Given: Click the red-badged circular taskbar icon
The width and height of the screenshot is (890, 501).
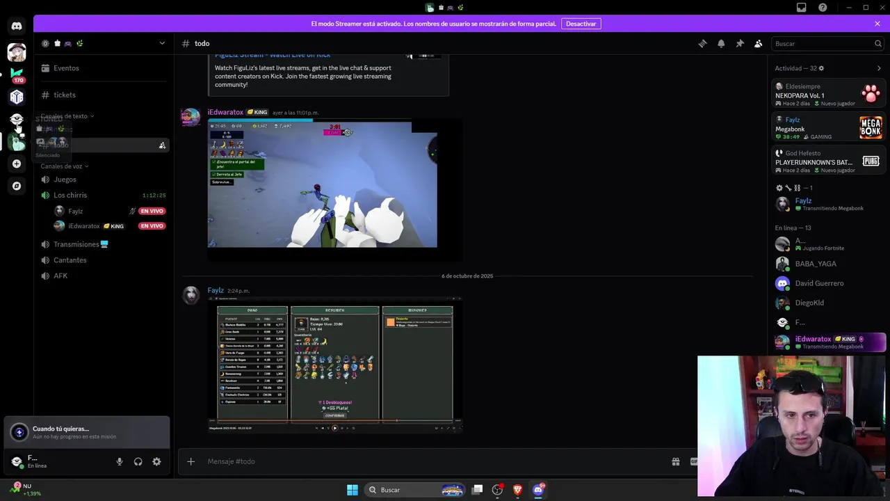Looking at the screenshot, I should pos(497,490).
